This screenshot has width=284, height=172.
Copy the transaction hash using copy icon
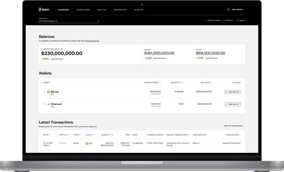click(x=133, y=143)
